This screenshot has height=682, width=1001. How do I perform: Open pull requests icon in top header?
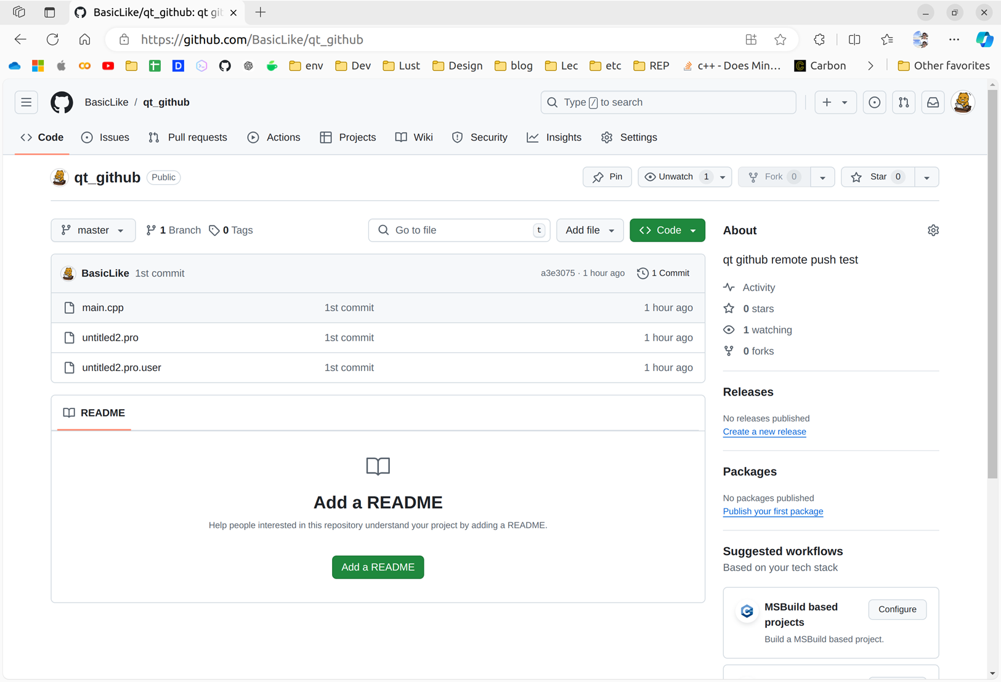click(x=904, y=102)
